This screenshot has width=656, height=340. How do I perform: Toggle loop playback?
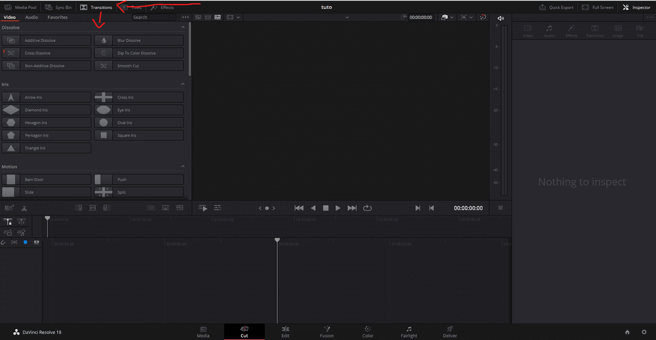click(367, 208)
